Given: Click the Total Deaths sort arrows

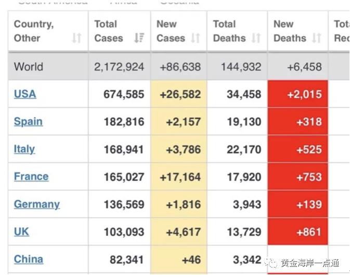Looking at the screenshot, I should [x=256, y=38].
